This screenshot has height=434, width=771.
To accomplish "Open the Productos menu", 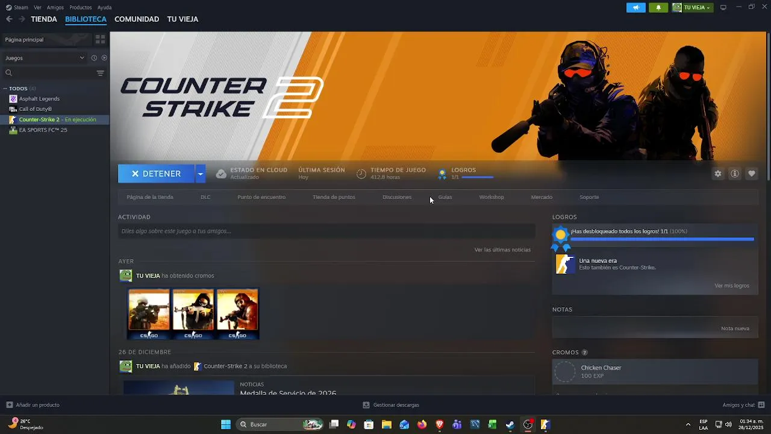I will point(81,7).
